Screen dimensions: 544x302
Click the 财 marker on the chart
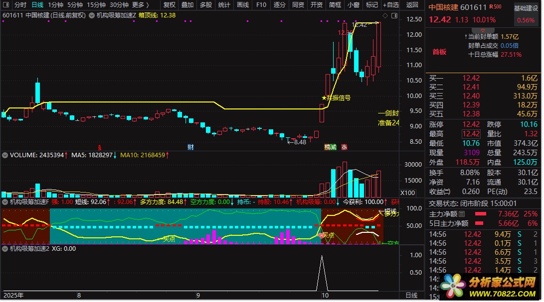coord(190,147)
